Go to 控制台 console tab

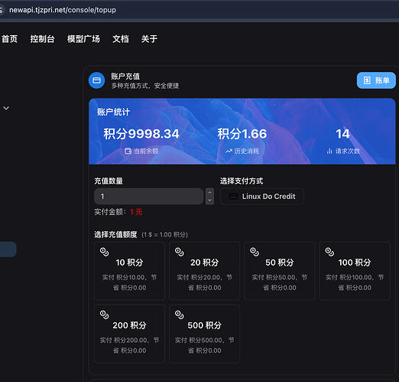click(42, 39)
